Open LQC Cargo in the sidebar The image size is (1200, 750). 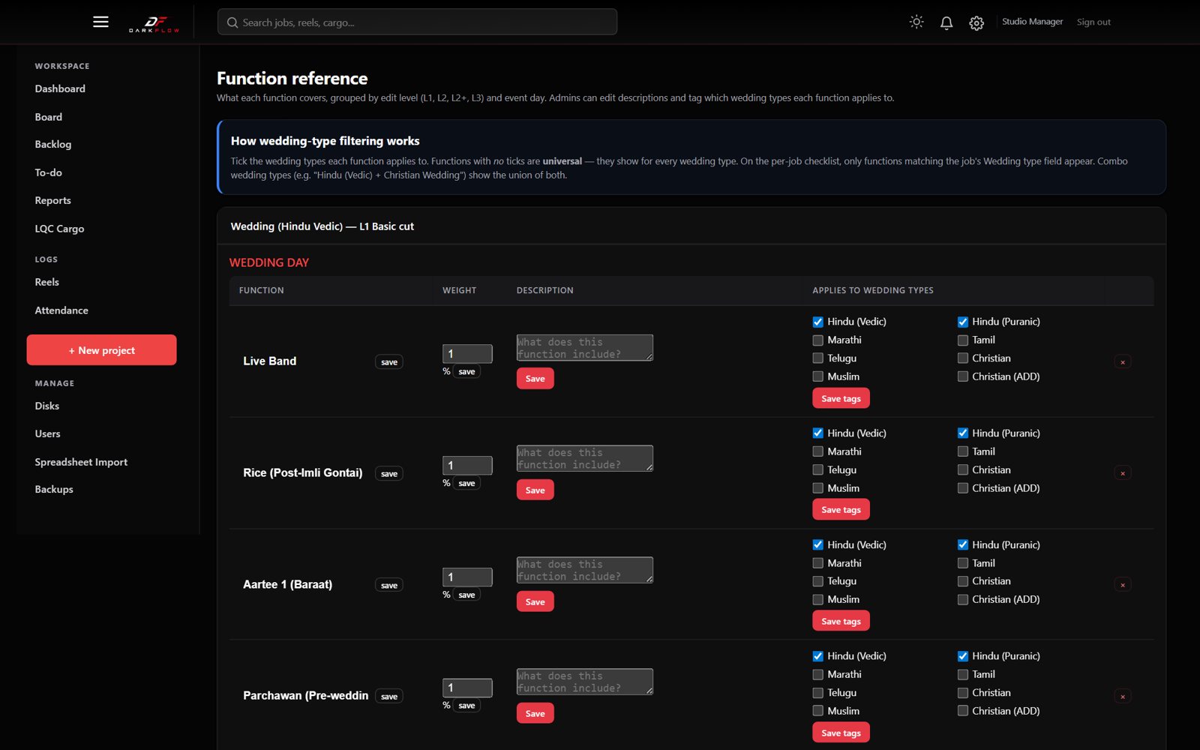point(59,229)
